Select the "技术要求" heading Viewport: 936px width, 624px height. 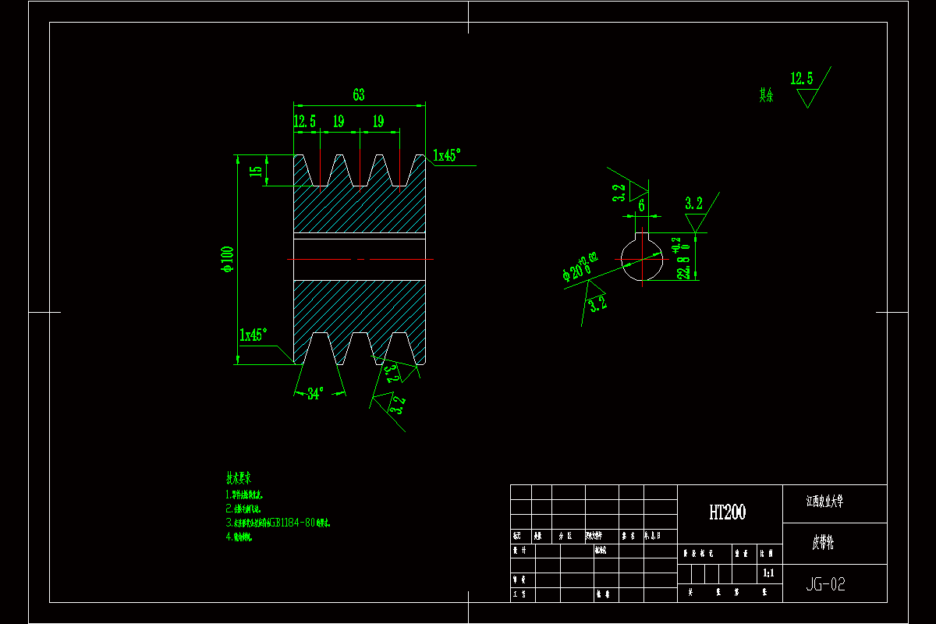point(239,477)
